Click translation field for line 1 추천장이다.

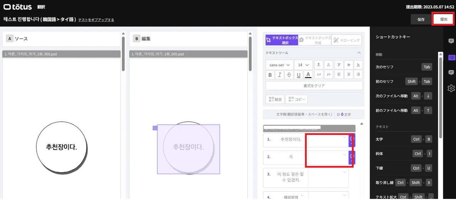pyautogui.click(x=328, y=140)
